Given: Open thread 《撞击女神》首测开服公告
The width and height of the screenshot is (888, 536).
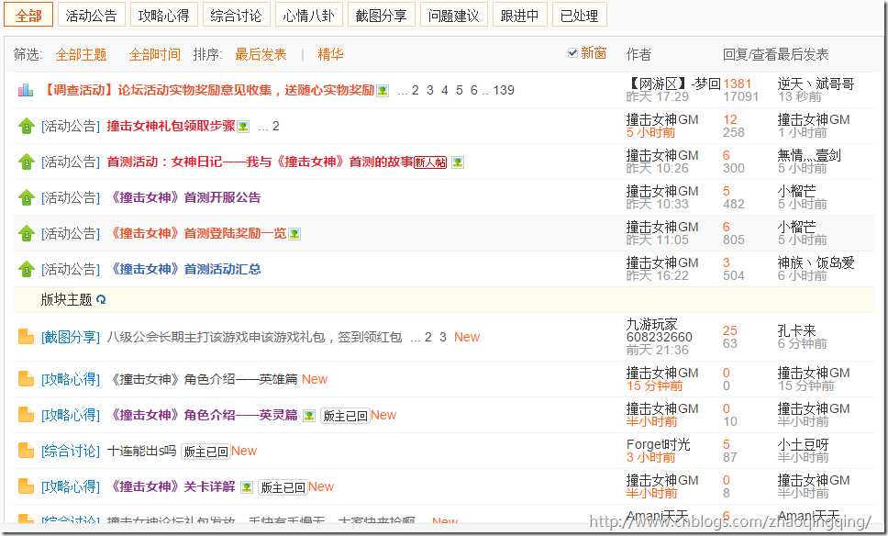Looking at the screenshot, I should coord(183,197).
